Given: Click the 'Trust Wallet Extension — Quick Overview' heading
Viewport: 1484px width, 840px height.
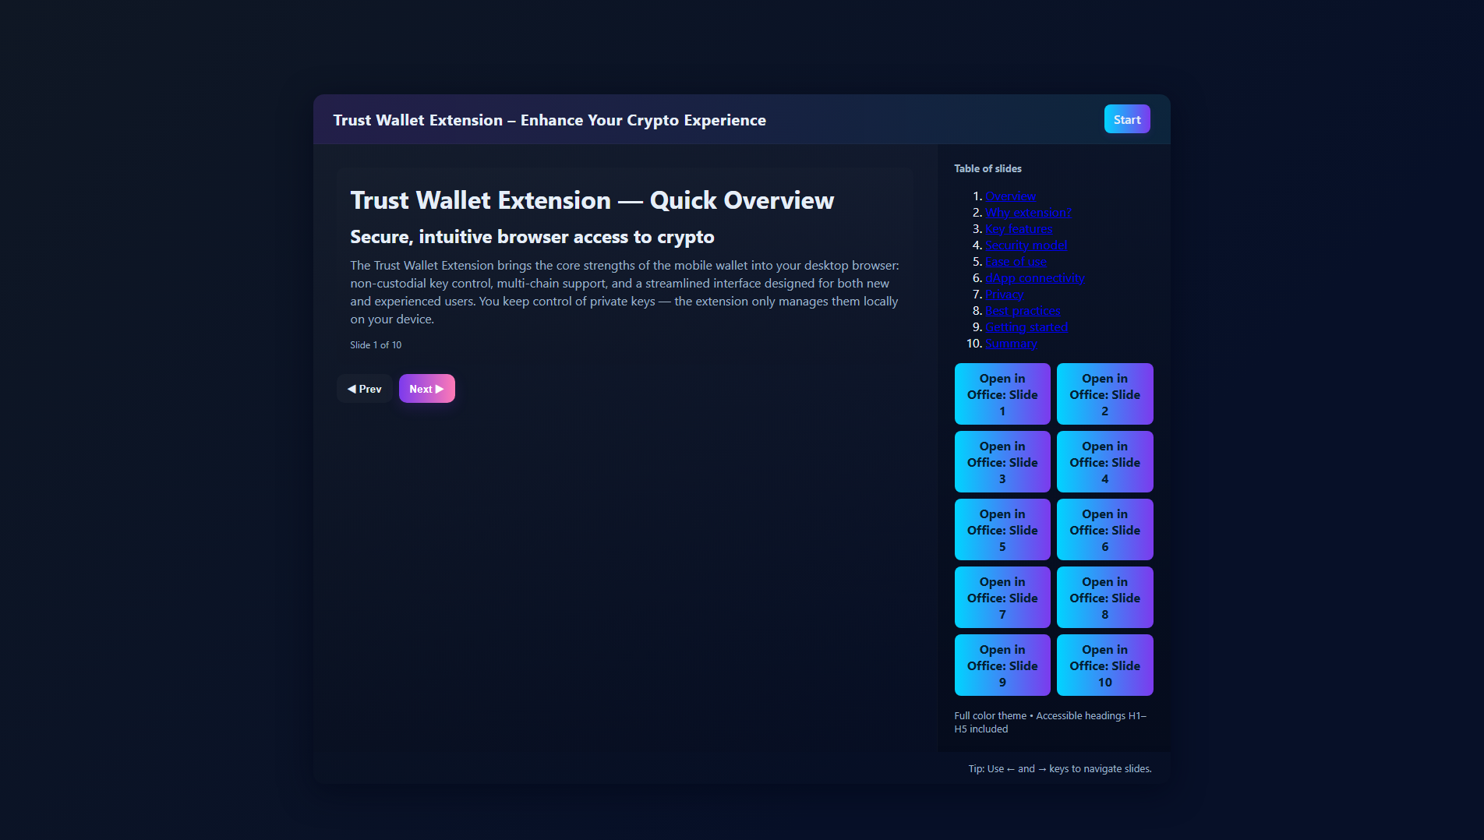Looking at the screenshot, I should (x=592, y=200).
